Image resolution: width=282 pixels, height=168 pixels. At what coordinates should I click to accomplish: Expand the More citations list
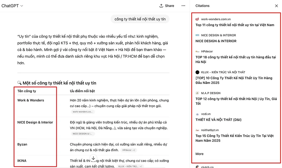click(x=199, y=154)
